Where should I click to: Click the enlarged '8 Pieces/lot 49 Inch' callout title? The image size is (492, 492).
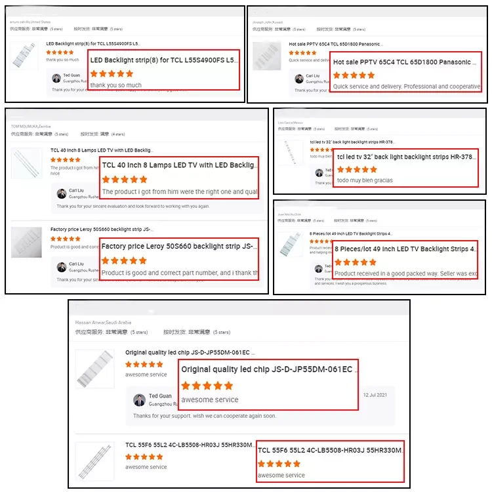pyautogui.click(x=405, y=249)
